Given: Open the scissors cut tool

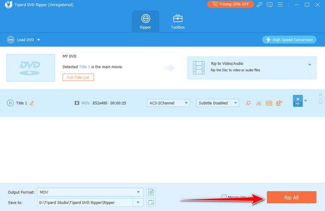Looking at the screenshot, I should coord(258,103).
